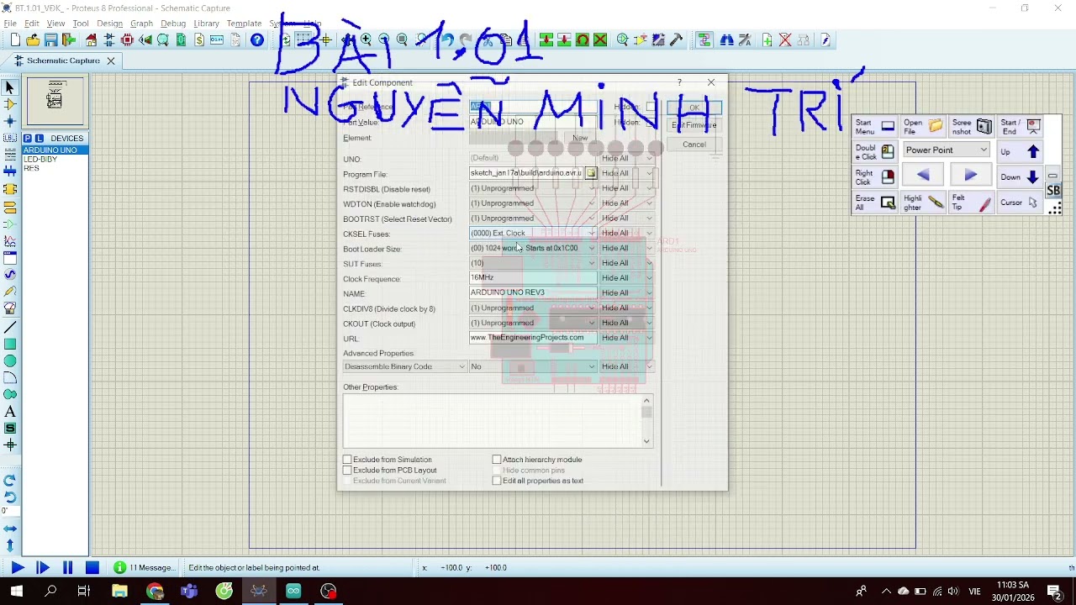Toggle Exclude from PCB Layout checkbox
Image resolution: width=1076 pixels, height=605 pixels.
pos(347,471)
